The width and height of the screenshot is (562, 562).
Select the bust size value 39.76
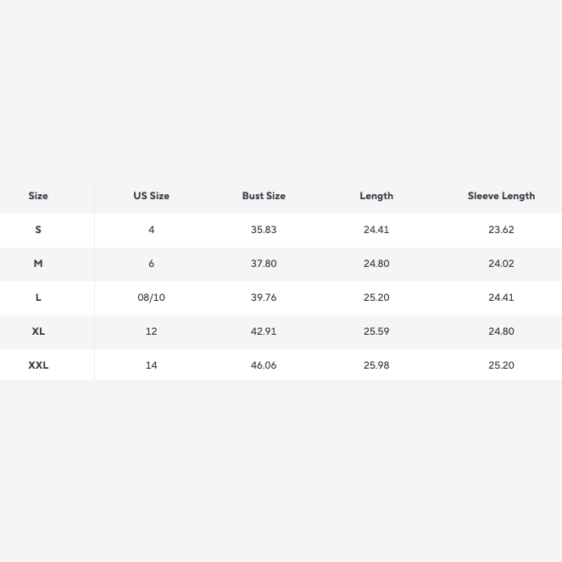[264, 298]
